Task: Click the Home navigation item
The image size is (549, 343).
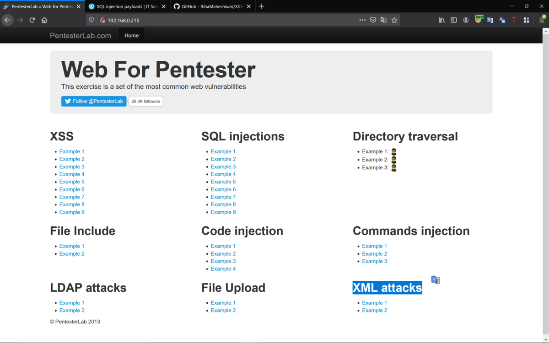Action: click(x=131, y=36)
